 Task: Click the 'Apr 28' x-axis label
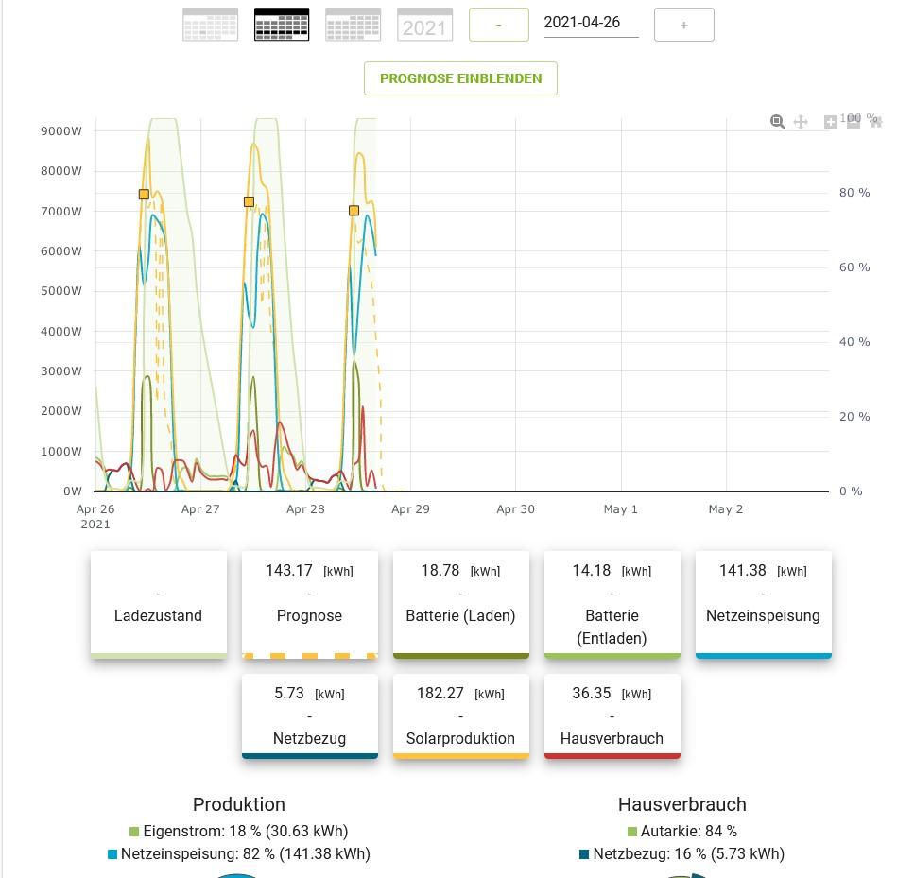coord(305,509)
